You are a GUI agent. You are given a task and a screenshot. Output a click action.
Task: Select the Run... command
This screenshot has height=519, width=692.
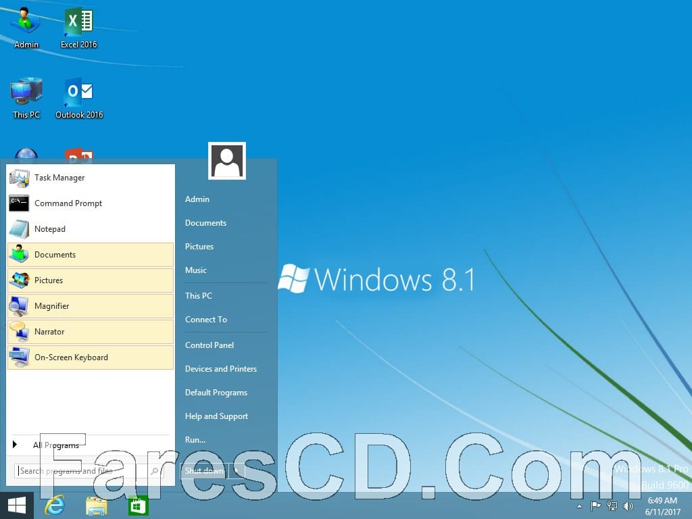195,439
